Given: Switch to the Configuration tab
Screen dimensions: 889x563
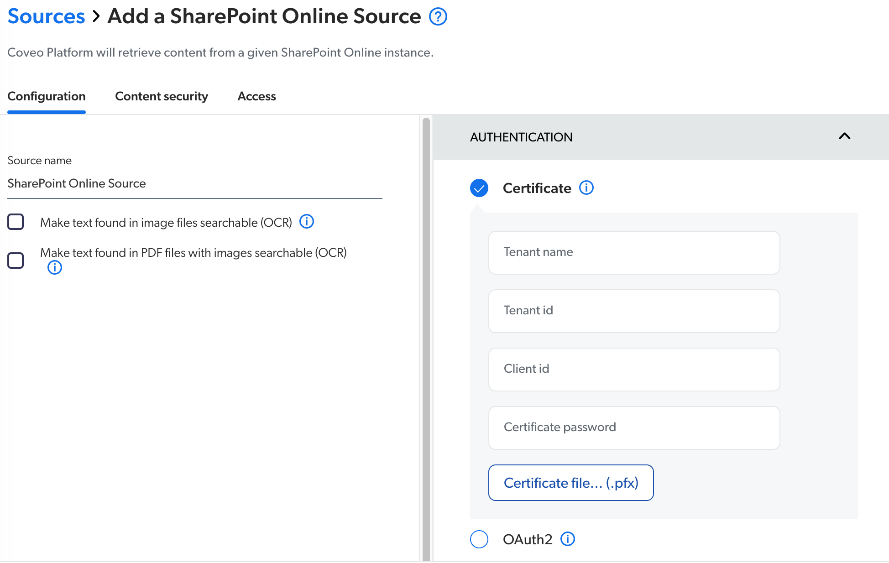Looking at the screenshot, I should click(x=47, y=96).
